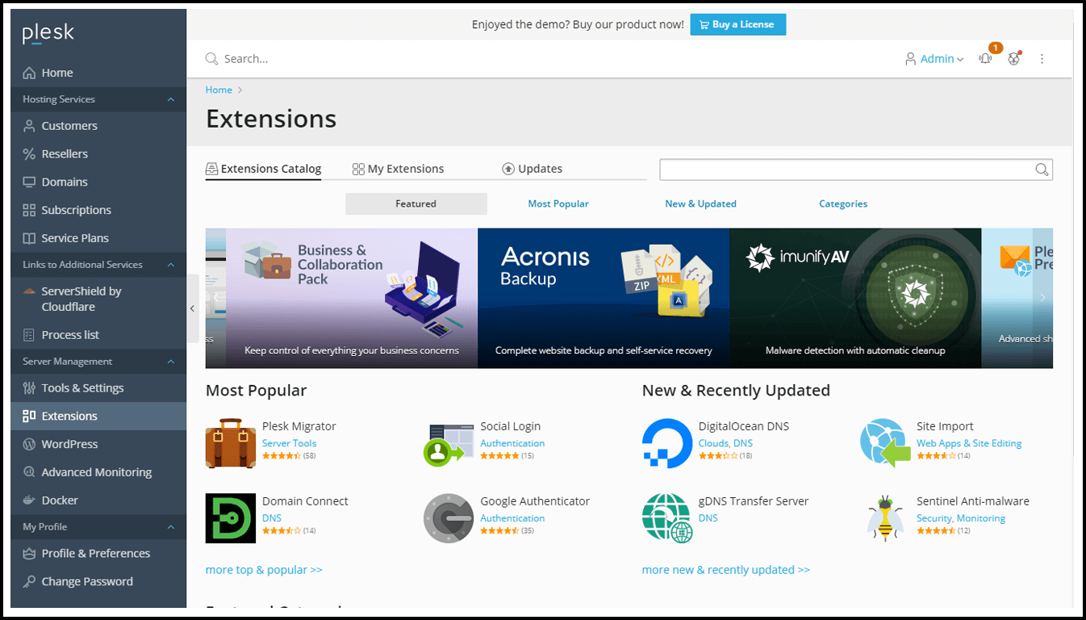Collapse the sidebar with arrow handle

tap(192, 308)
